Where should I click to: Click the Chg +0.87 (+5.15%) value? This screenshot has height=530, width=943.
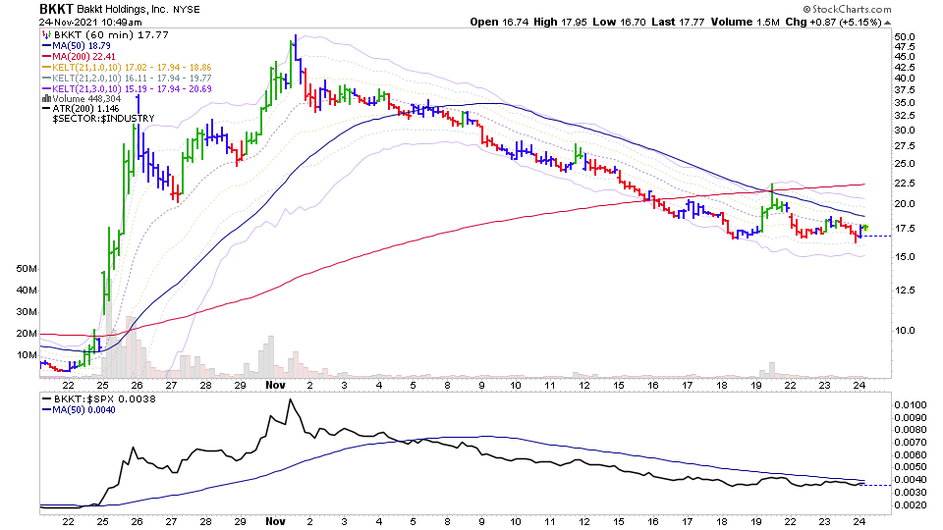(834, 23)
